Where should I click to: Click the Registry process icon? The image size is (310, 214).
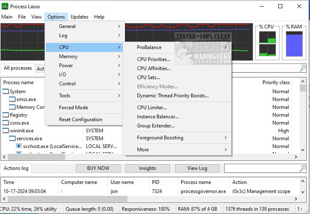[6, 115]
